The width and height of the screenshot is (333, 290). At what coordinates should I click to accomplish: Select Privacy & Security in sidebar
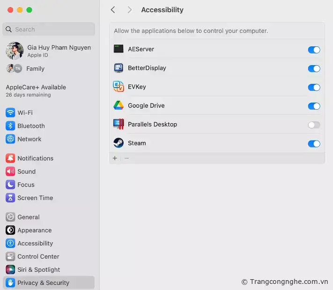[43, 283]
